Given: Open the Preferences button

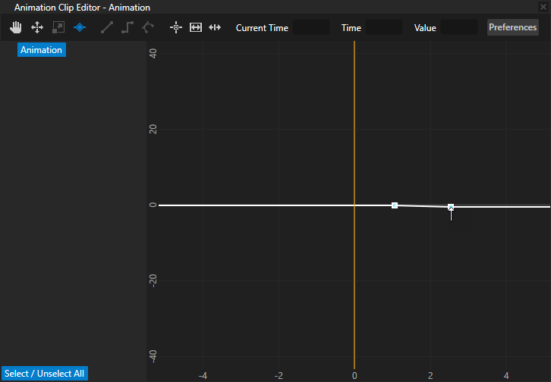Looking at the screenshot, I should point(512,27).
